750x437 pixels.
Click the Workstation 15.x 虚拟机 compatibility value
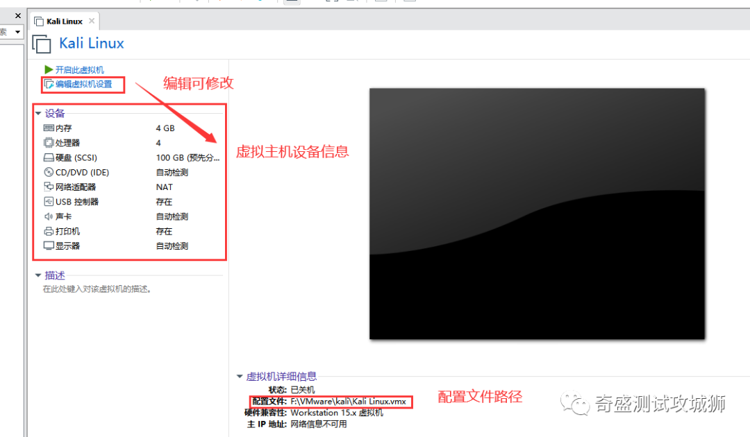coord(337,413)
